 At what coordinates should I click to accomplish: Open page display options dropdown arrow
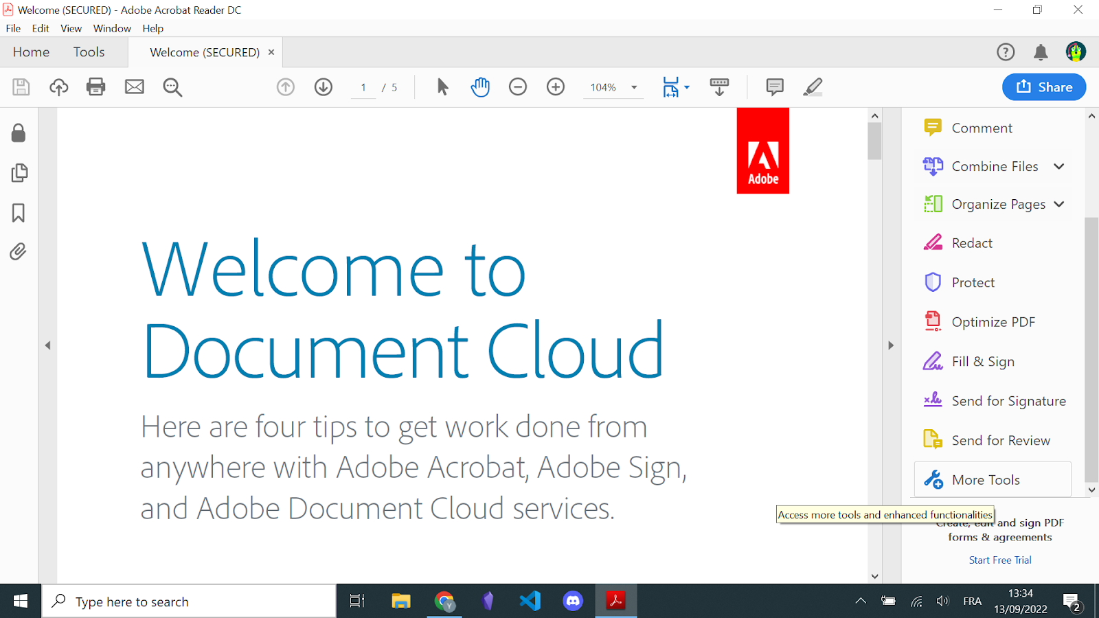[x=687, y=87]
